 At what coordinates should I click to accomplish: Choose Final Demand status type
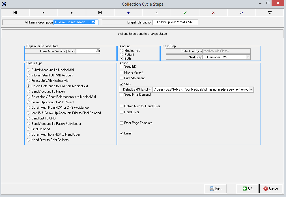click(28, 129)
